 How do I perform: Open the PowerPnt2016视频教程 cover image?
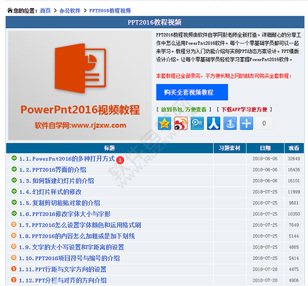click(x=80, y=85)
